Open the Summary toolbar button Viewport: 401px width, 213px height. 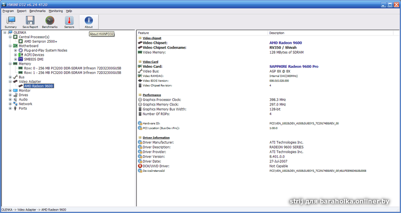(11, 22)
